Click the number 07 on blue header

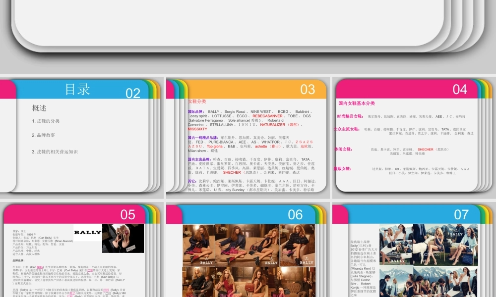point(461,215)
